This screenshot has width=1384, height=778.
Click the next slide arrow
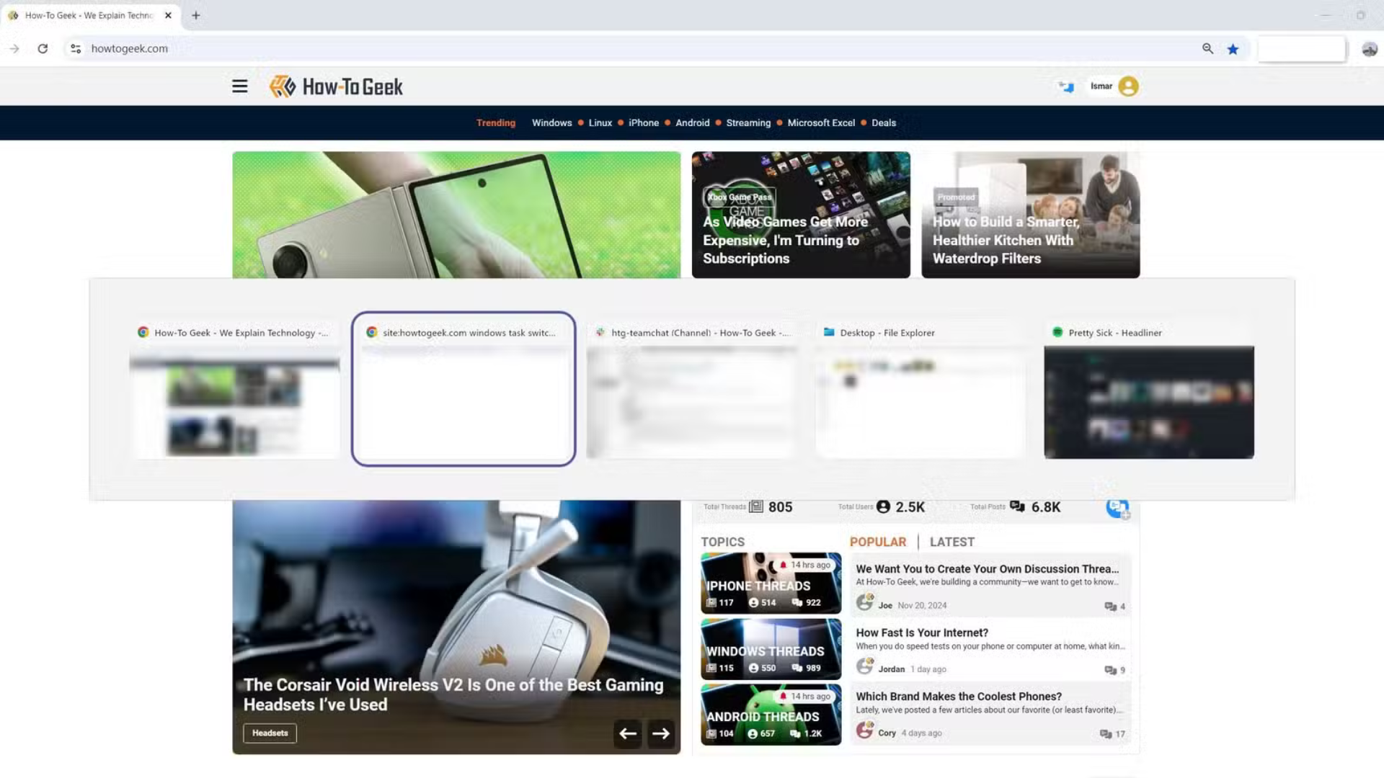pos(660,733)
